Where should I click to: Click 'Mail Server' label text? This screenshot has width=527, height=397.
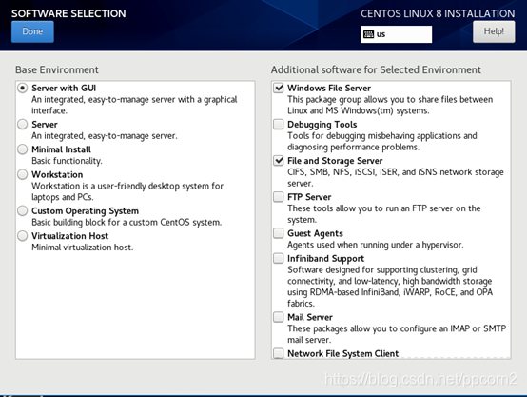[x=310, y=317]
